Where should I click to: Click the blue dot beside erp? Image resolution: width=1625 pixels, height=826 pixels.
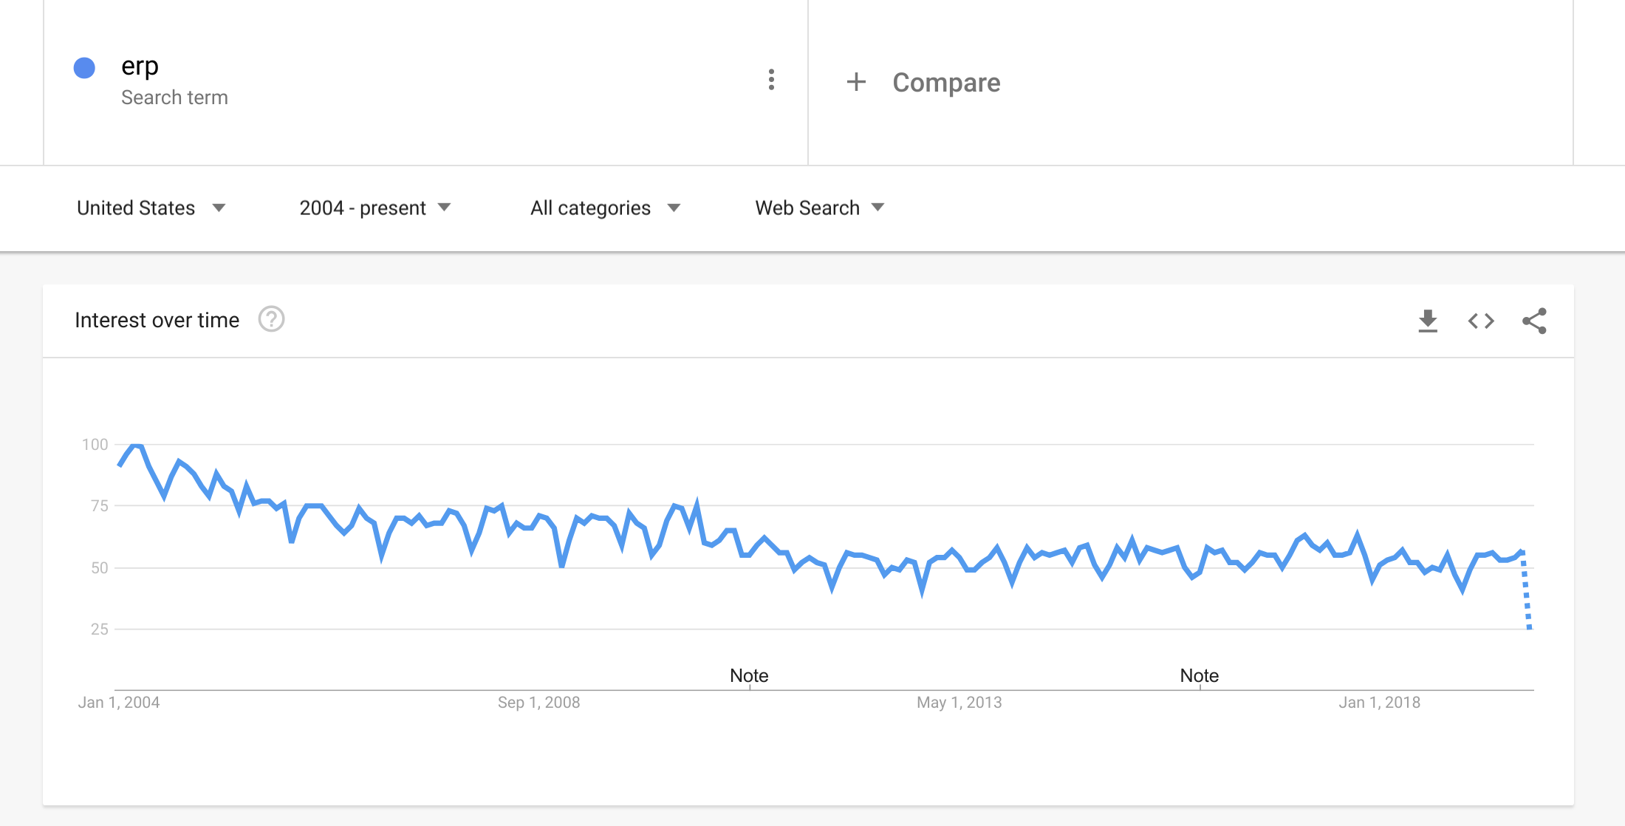click(84, 68)
